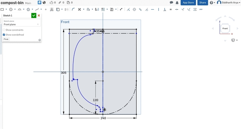The width and height of the screenshot is (241, 129).
Task: Open the comments chat icon
Action: pyautogui.click(x=171, y=2)
